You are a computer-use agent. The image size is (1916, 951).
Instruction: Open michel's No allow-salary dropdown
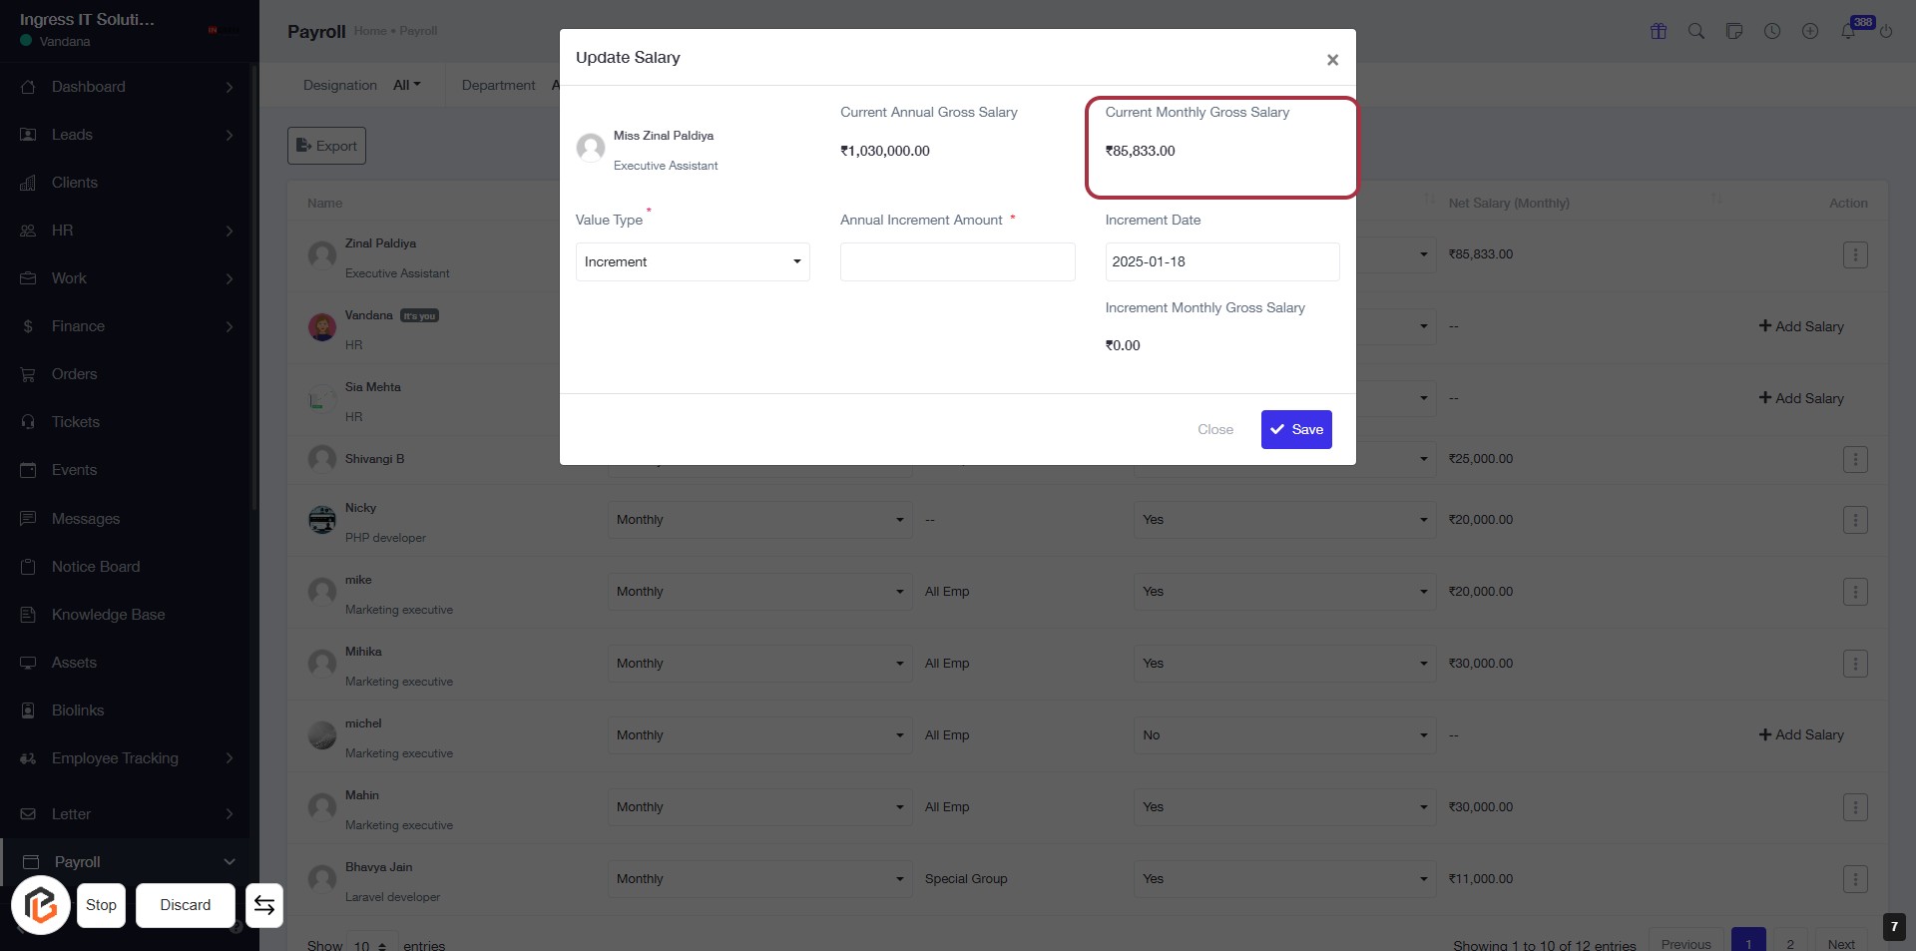tap(1284, 735)
